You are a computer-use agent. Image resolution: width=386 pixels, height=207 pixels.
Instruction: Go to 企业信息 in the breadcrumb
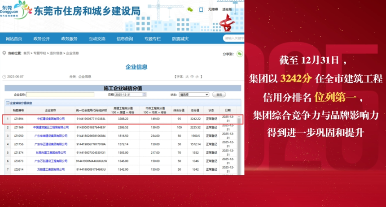[x=72, y=53]
